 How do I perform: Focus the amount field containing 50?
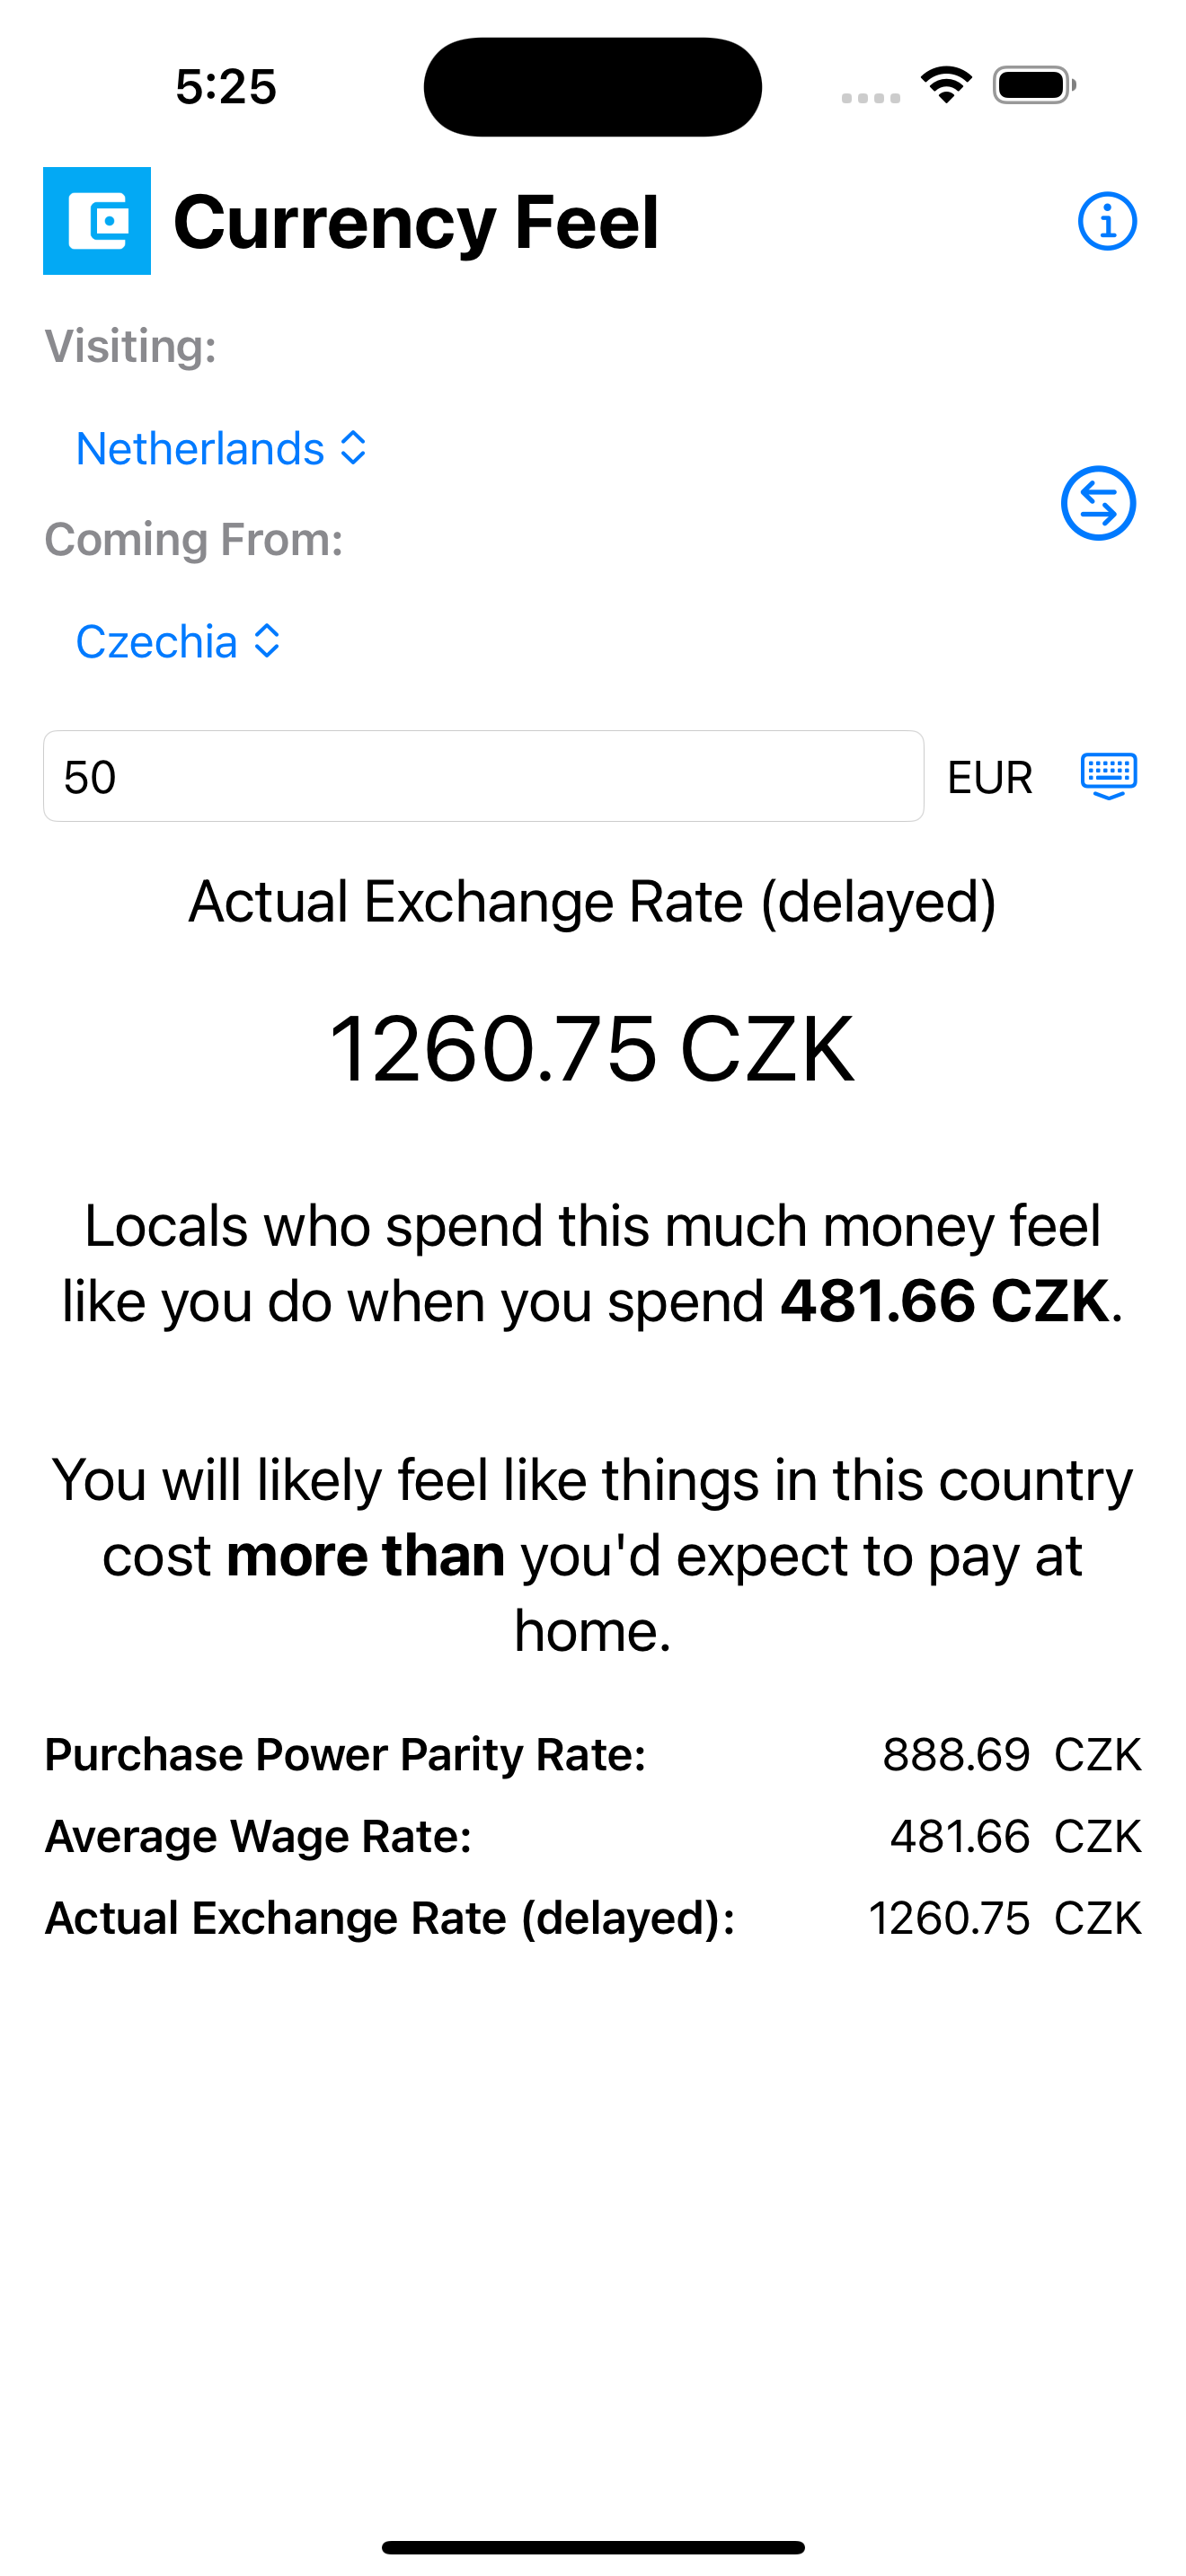coord(483,776)
